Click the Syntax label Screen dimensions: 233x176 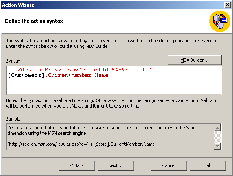click(x=14, y=61)
